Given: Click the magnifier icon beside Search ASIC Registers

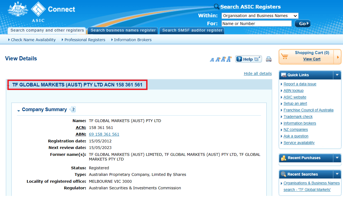Looking at the screenshot, I should [217, 7].
